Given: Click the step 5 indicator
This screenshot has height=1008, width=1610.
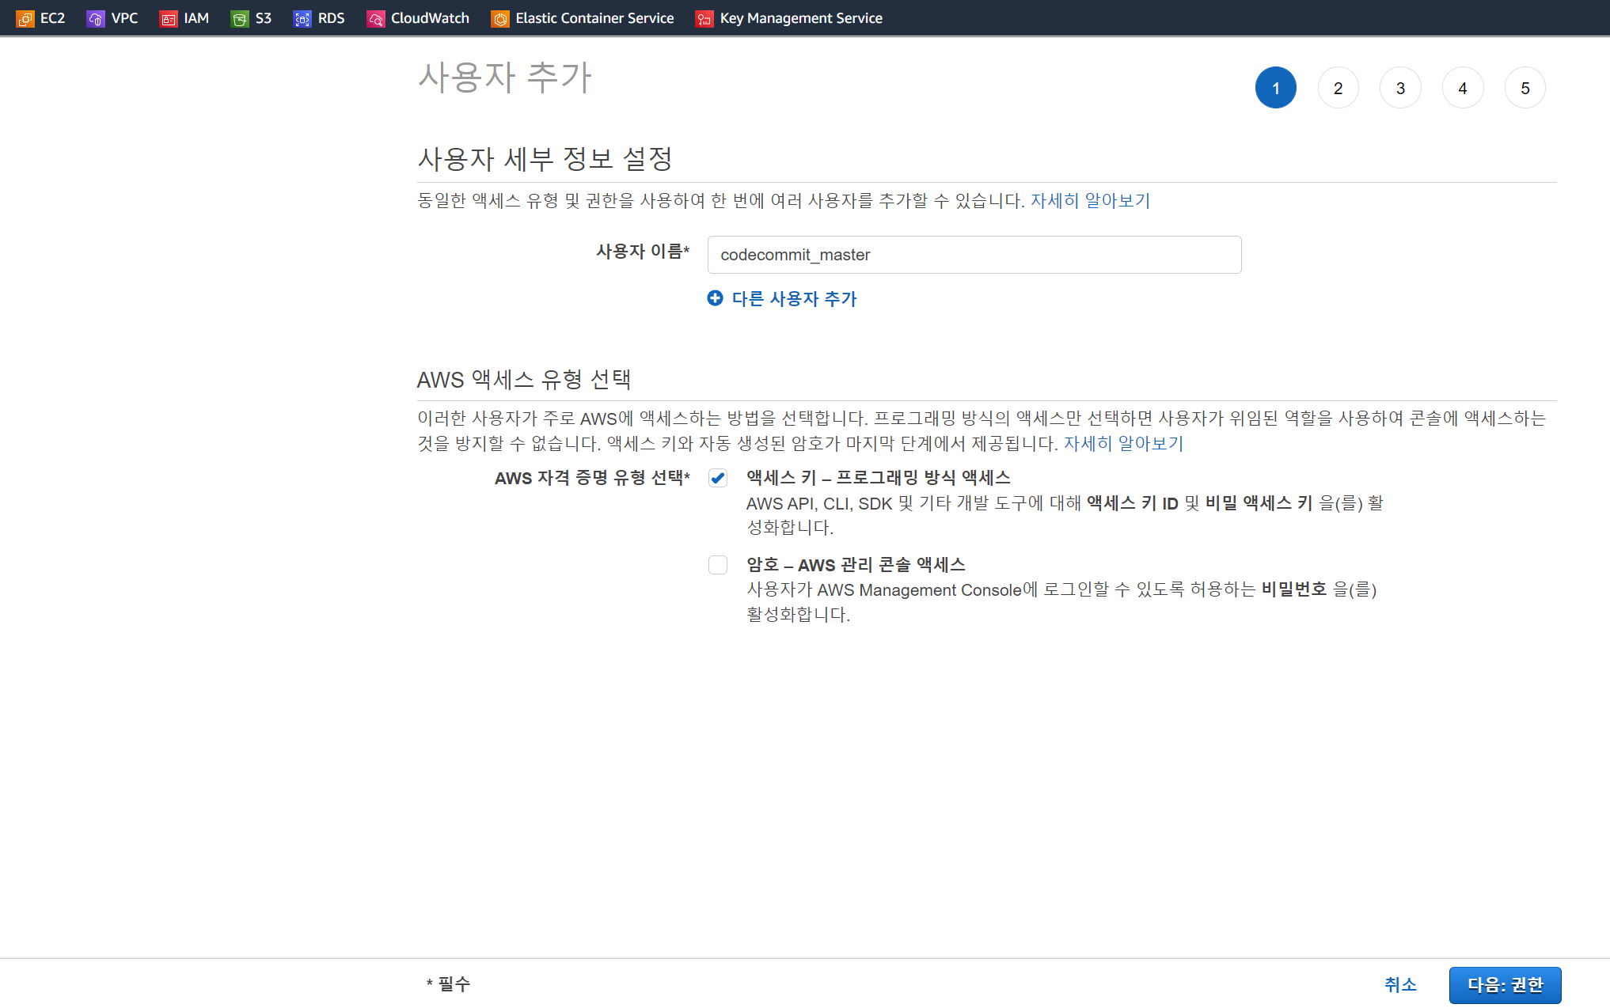Looking at the screenshot, I should coord(1525,88).
